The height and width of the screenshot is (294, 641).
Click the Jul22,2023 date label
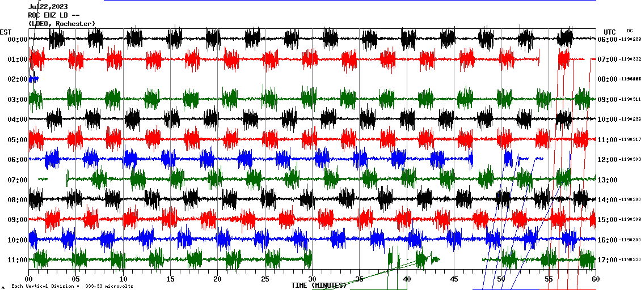point(48,7)
